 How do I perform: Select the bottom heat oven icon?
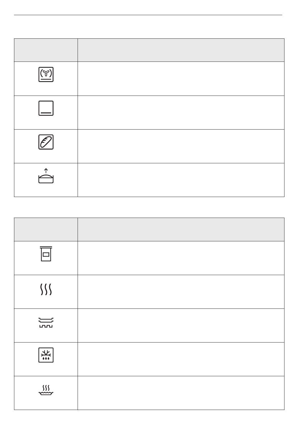46,108
